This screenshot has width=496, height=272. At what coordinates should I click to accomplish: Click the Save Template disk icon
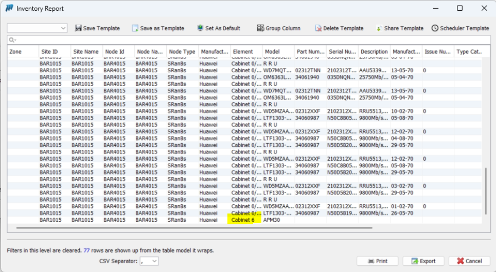[78, 28]
